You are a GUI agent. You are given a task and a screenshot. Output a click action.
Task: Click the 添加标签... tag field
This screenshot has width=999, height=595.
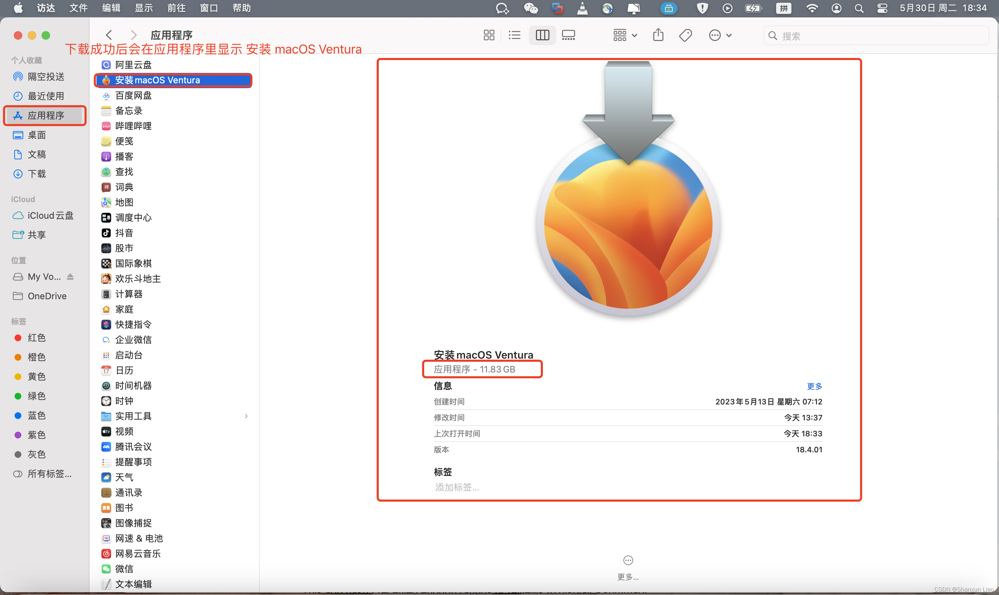click(x=457, y=487)
